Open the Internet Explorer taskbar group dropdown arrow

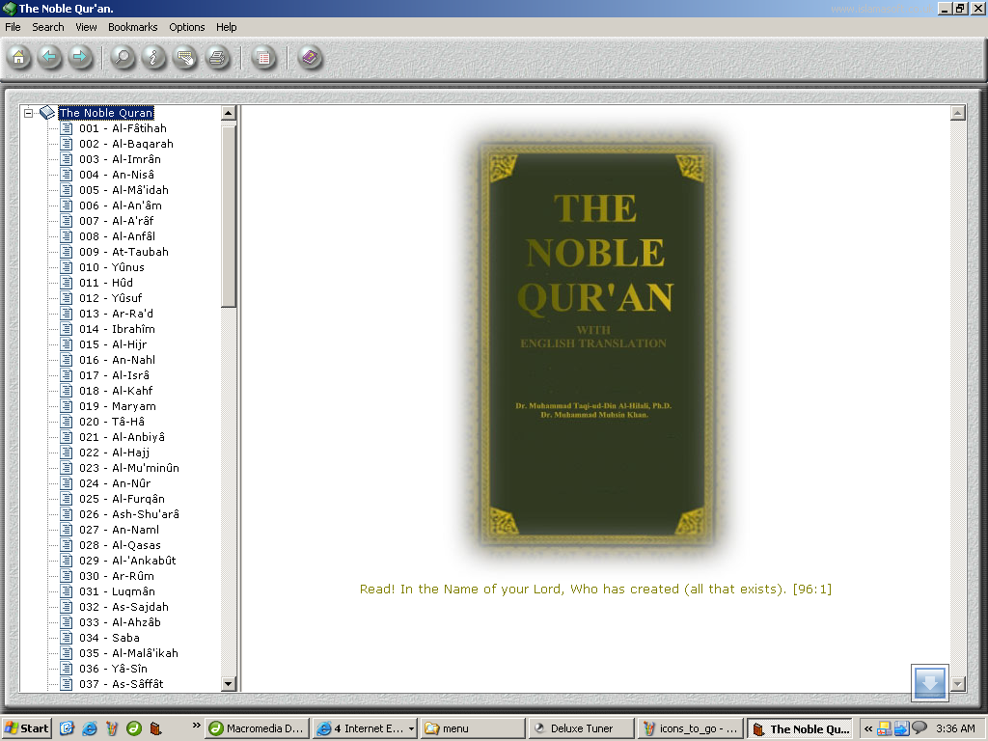click(411, 729)
